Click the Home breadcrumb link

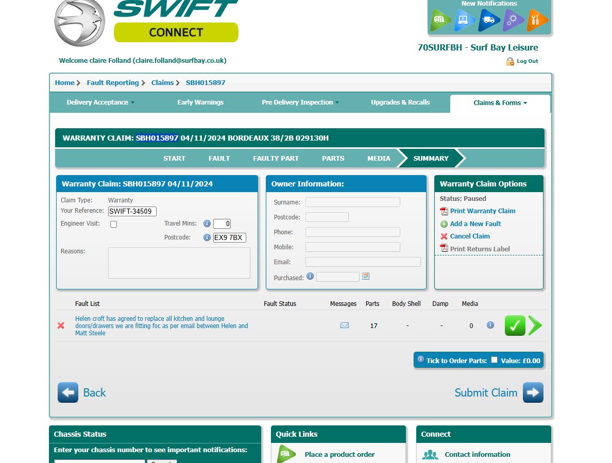(64, 83)
